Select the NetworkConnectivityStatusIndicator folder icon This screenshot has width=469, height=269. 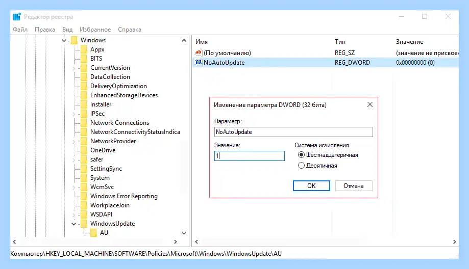(x=84, y=132)
